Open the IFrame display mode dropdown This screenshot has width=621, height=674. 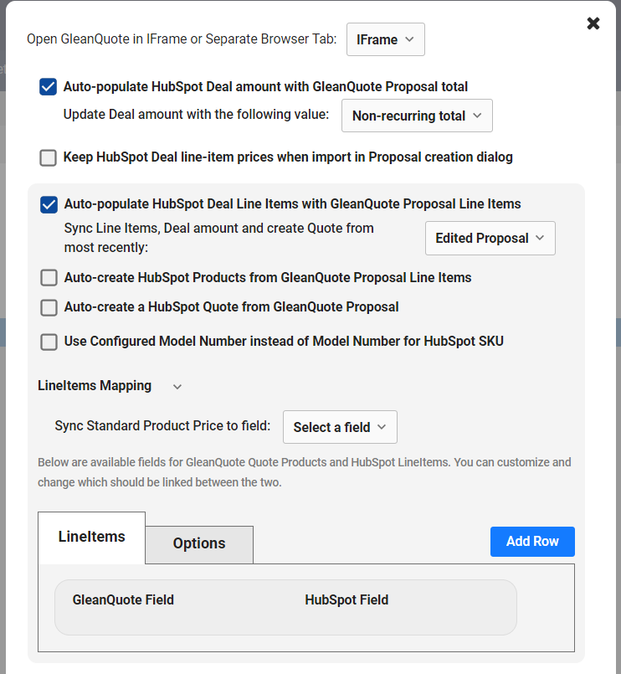coord(386,39)
